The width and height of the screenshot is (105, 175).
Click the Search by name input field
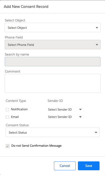click(53, 62)
